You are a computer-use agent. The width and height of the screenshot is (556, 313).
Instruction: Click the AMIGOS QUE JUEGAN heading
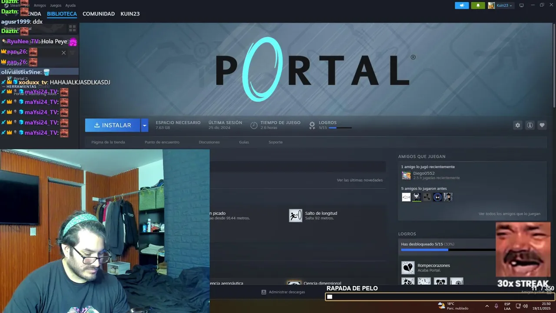422,156
